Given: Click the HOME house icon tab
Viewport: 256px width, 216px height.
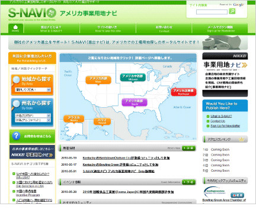Looking at the screenshot, I should [x=15, y=28].
